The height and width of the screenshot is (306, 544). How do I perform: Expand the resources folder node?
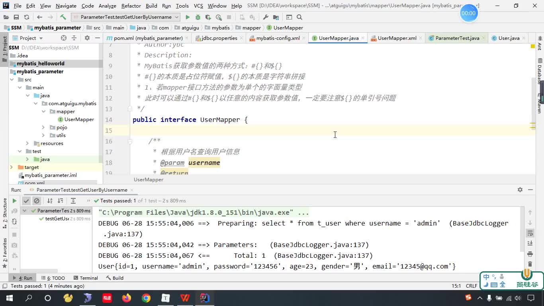[x=27, y=143]
